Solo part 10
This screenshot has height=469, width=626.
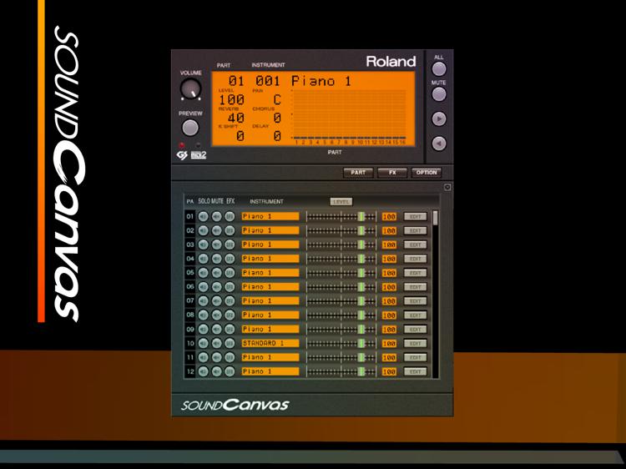203,343
